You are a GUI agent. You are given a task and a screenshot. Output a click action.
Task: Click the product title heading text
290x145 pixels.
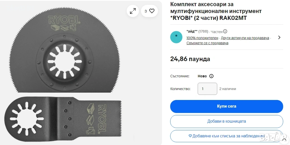pyautogui.click(x=216, y=11)
